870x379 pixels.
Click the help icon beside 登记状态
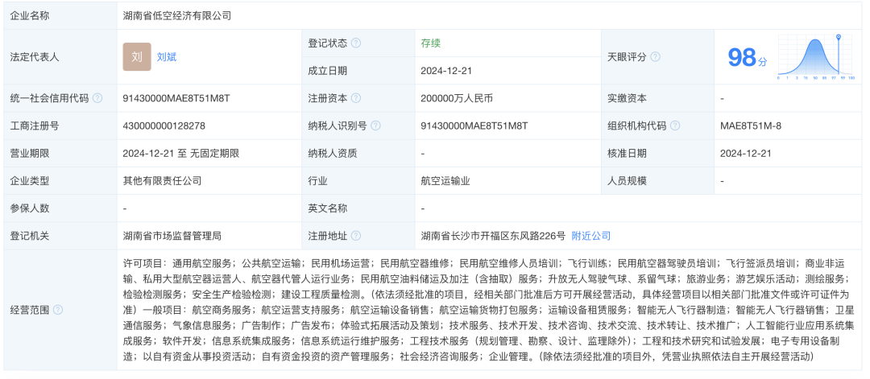click(x=356, y=43)
